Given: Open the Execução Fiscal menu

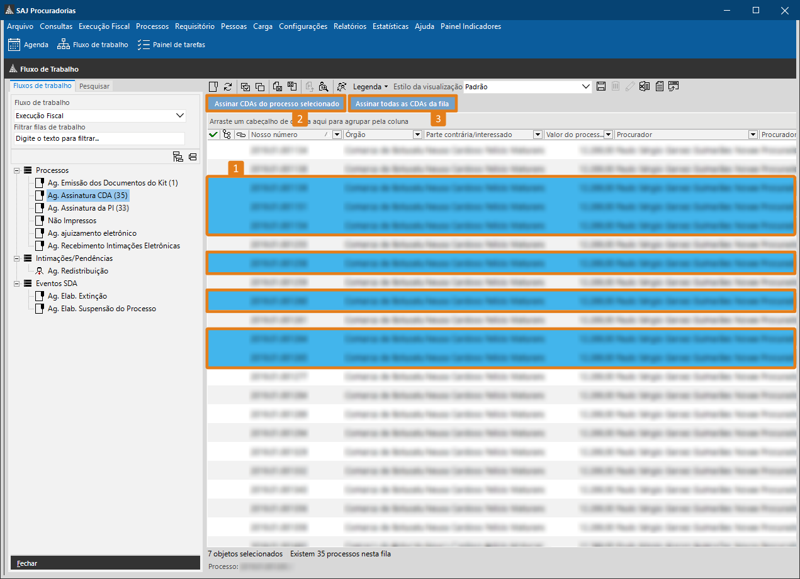Looking at the screenshot, I should tap(104, 26).
